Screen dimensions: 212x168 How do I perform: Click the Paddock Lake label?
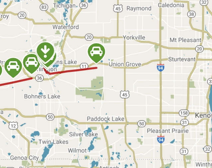click(x=106, y=119)
